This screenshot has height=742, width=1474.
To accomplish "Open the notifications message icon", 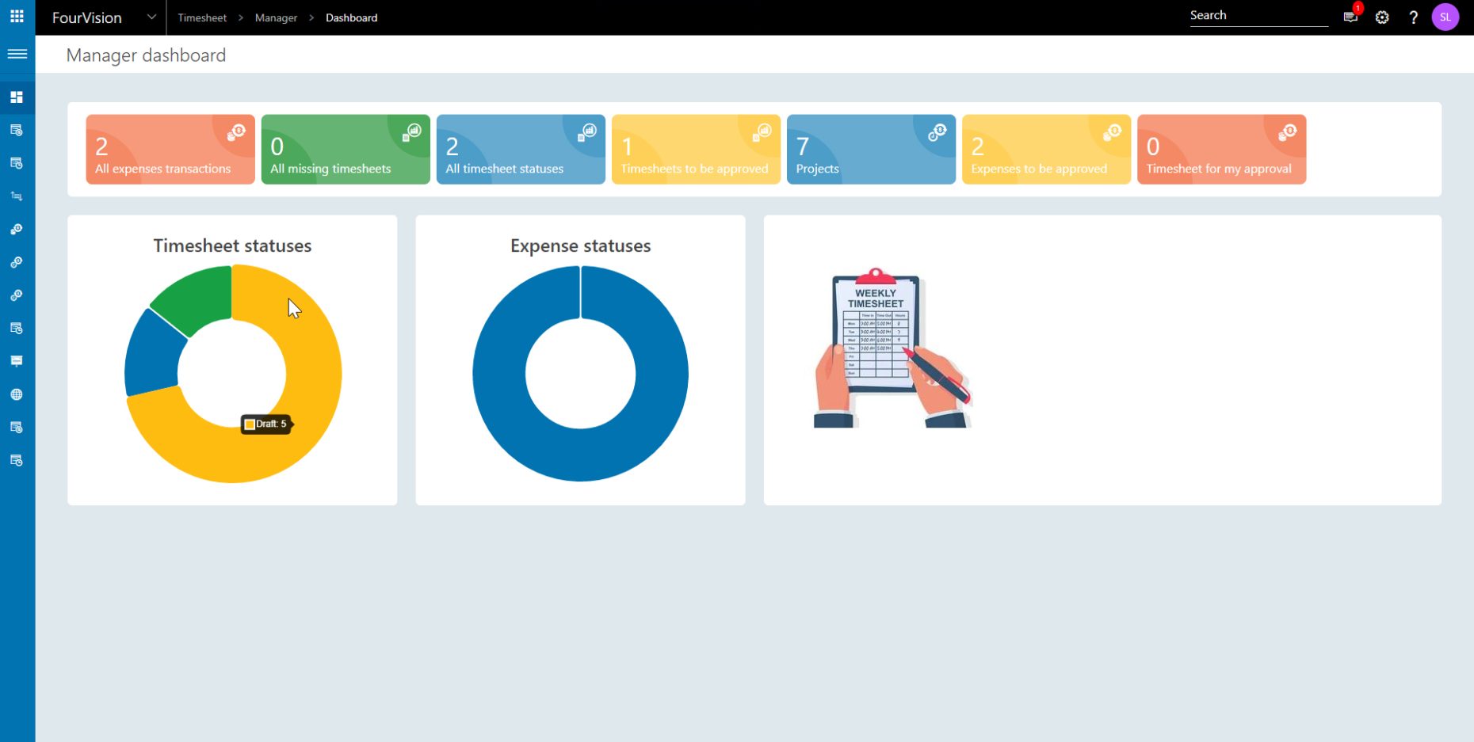I will pos(1350,17).
